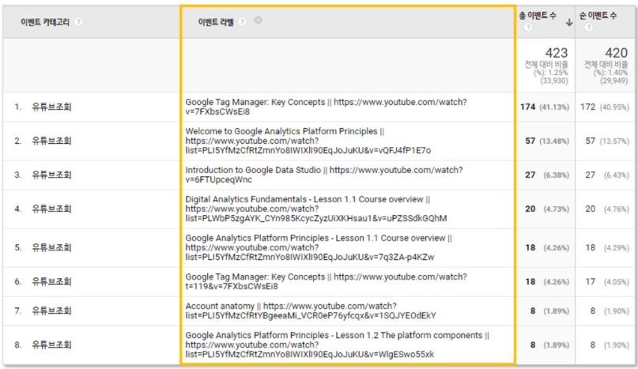Select the Platform Principles Lesson 1.1 Course overview label
Screen dimensions: 638x369
pyautogui.click(x=319, y=247)
